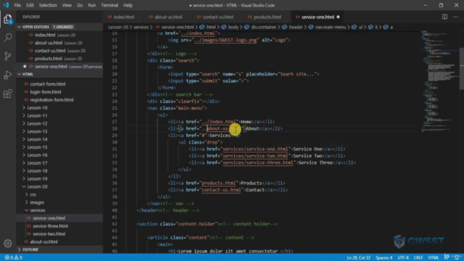Click the errors and warnings status indicator
This screenshot has width=464, height=261.
(14, 257)
